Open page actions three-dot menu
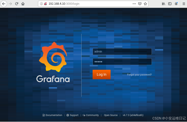 (x=134, y=4)
